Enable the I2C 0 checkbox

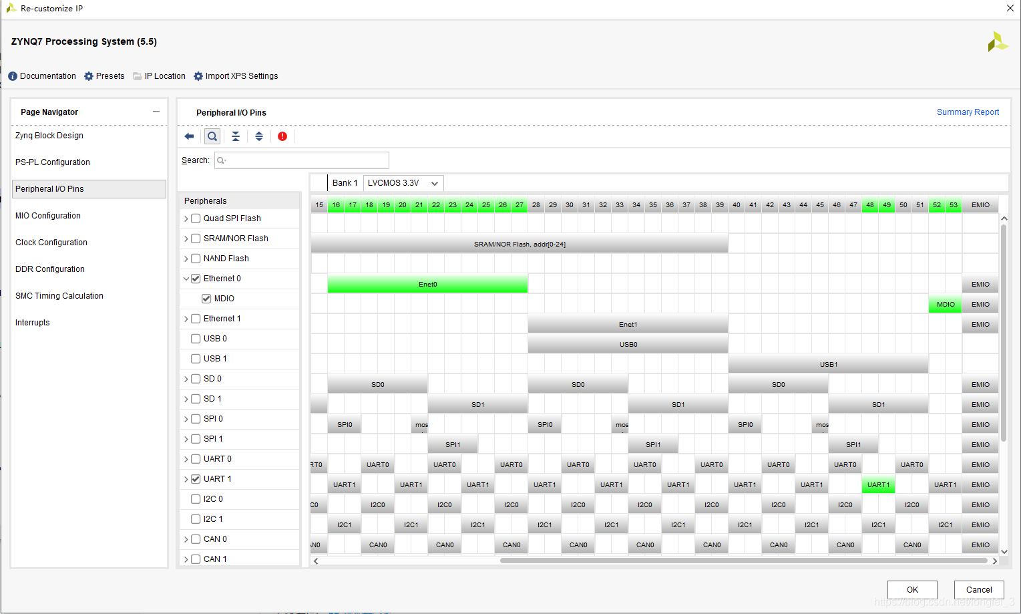coord(196,499)
